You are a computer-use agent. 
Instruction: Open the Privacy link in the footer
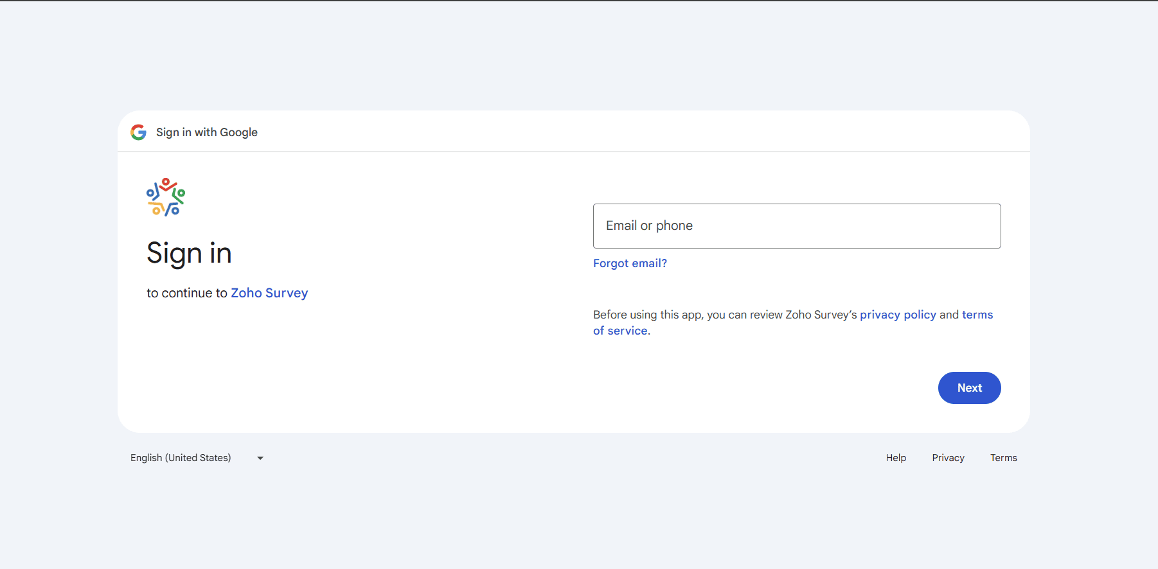point(948,458)
